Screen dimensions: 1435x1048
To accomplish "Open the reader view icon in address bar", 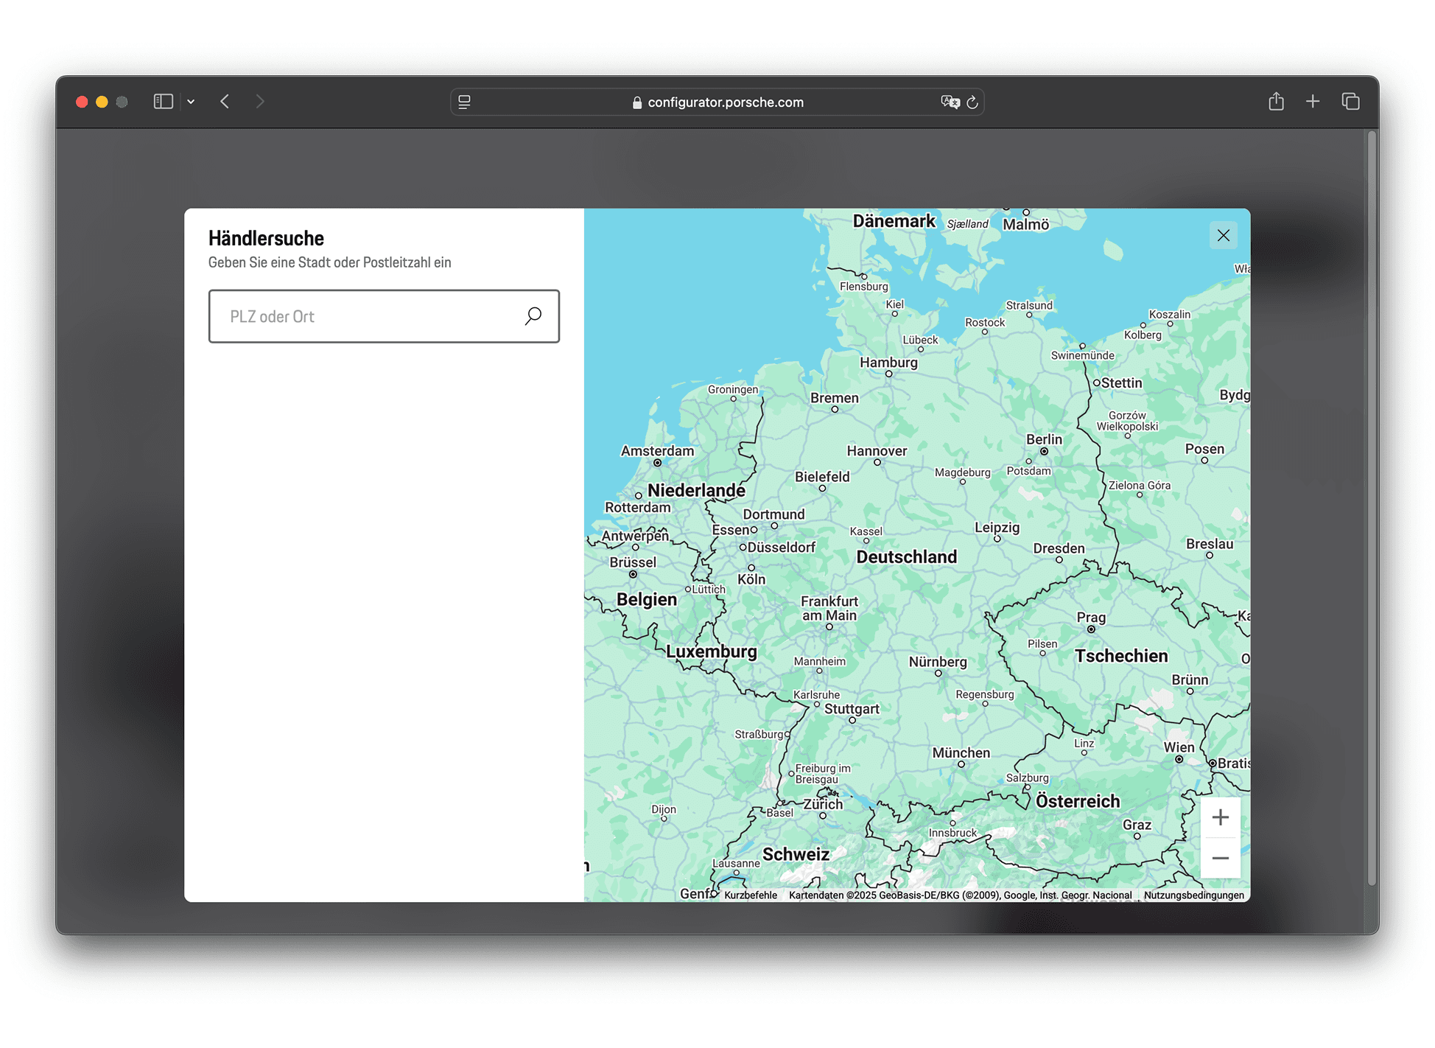I will (x=464, y=102).
